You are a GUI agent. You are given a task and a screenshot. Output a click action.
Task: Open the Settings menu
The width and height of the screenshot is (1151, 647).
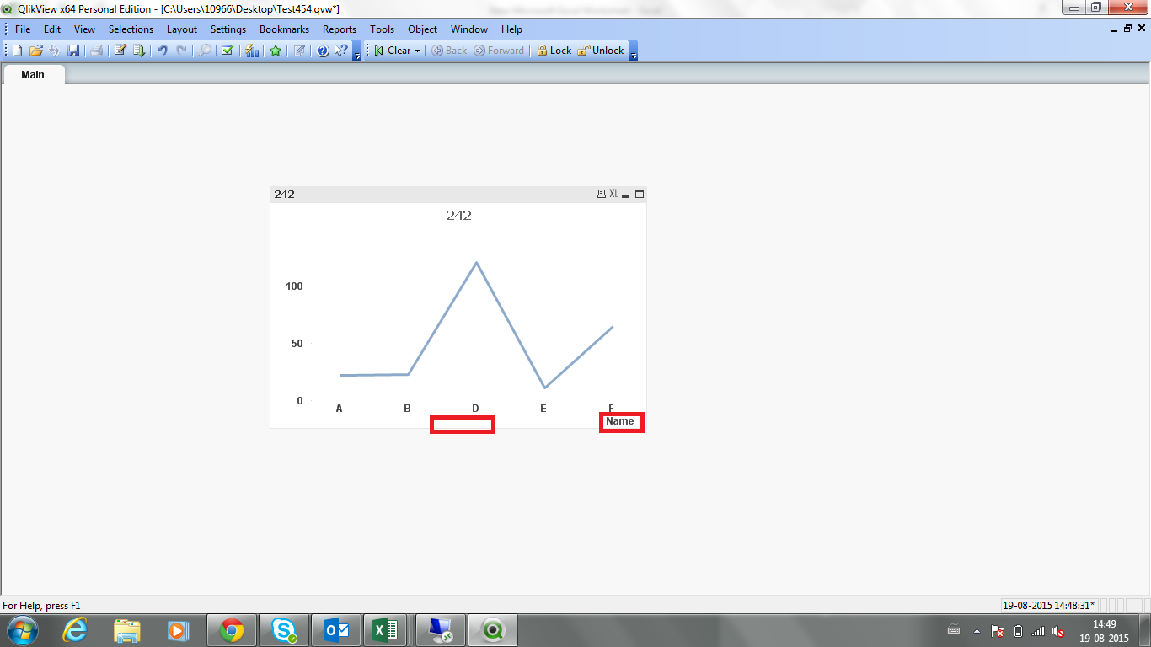pyautogui.click(x=228, y=29)
